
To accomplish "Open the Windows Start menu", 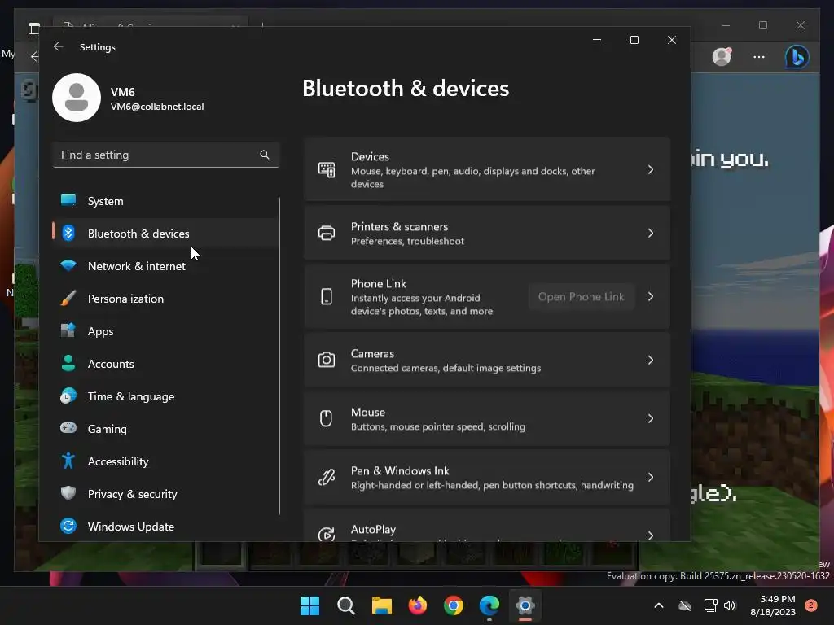I will [x=309, y=605].
